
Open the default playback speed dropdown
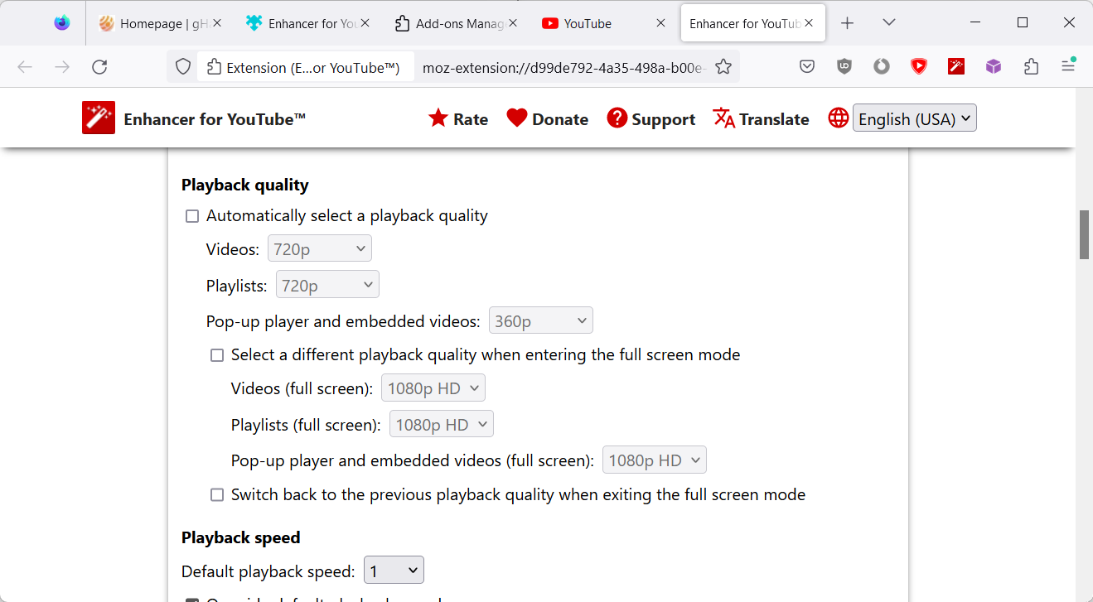point(393,569)
